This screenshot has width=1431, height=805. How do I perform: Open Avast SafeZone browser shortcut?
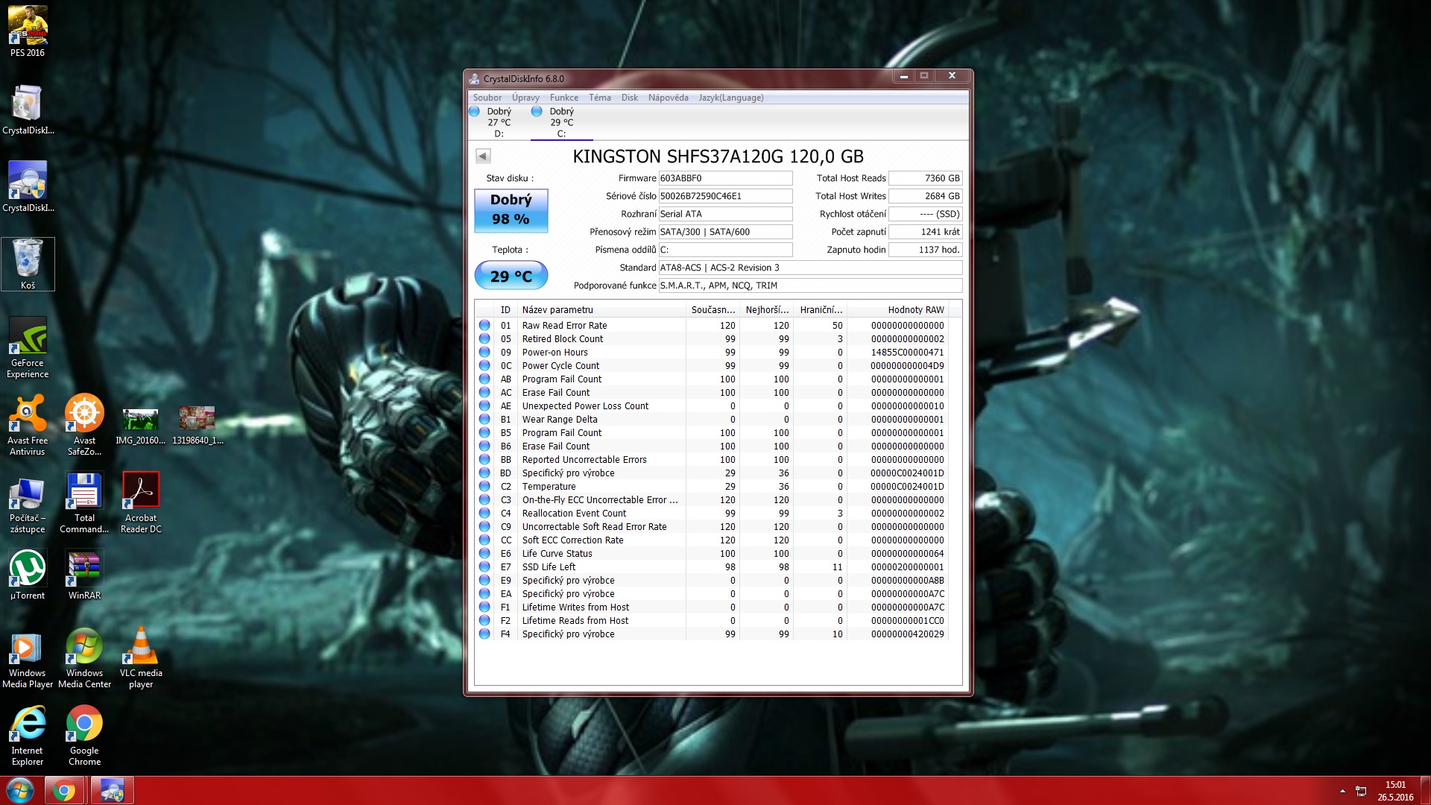[84, 425]
